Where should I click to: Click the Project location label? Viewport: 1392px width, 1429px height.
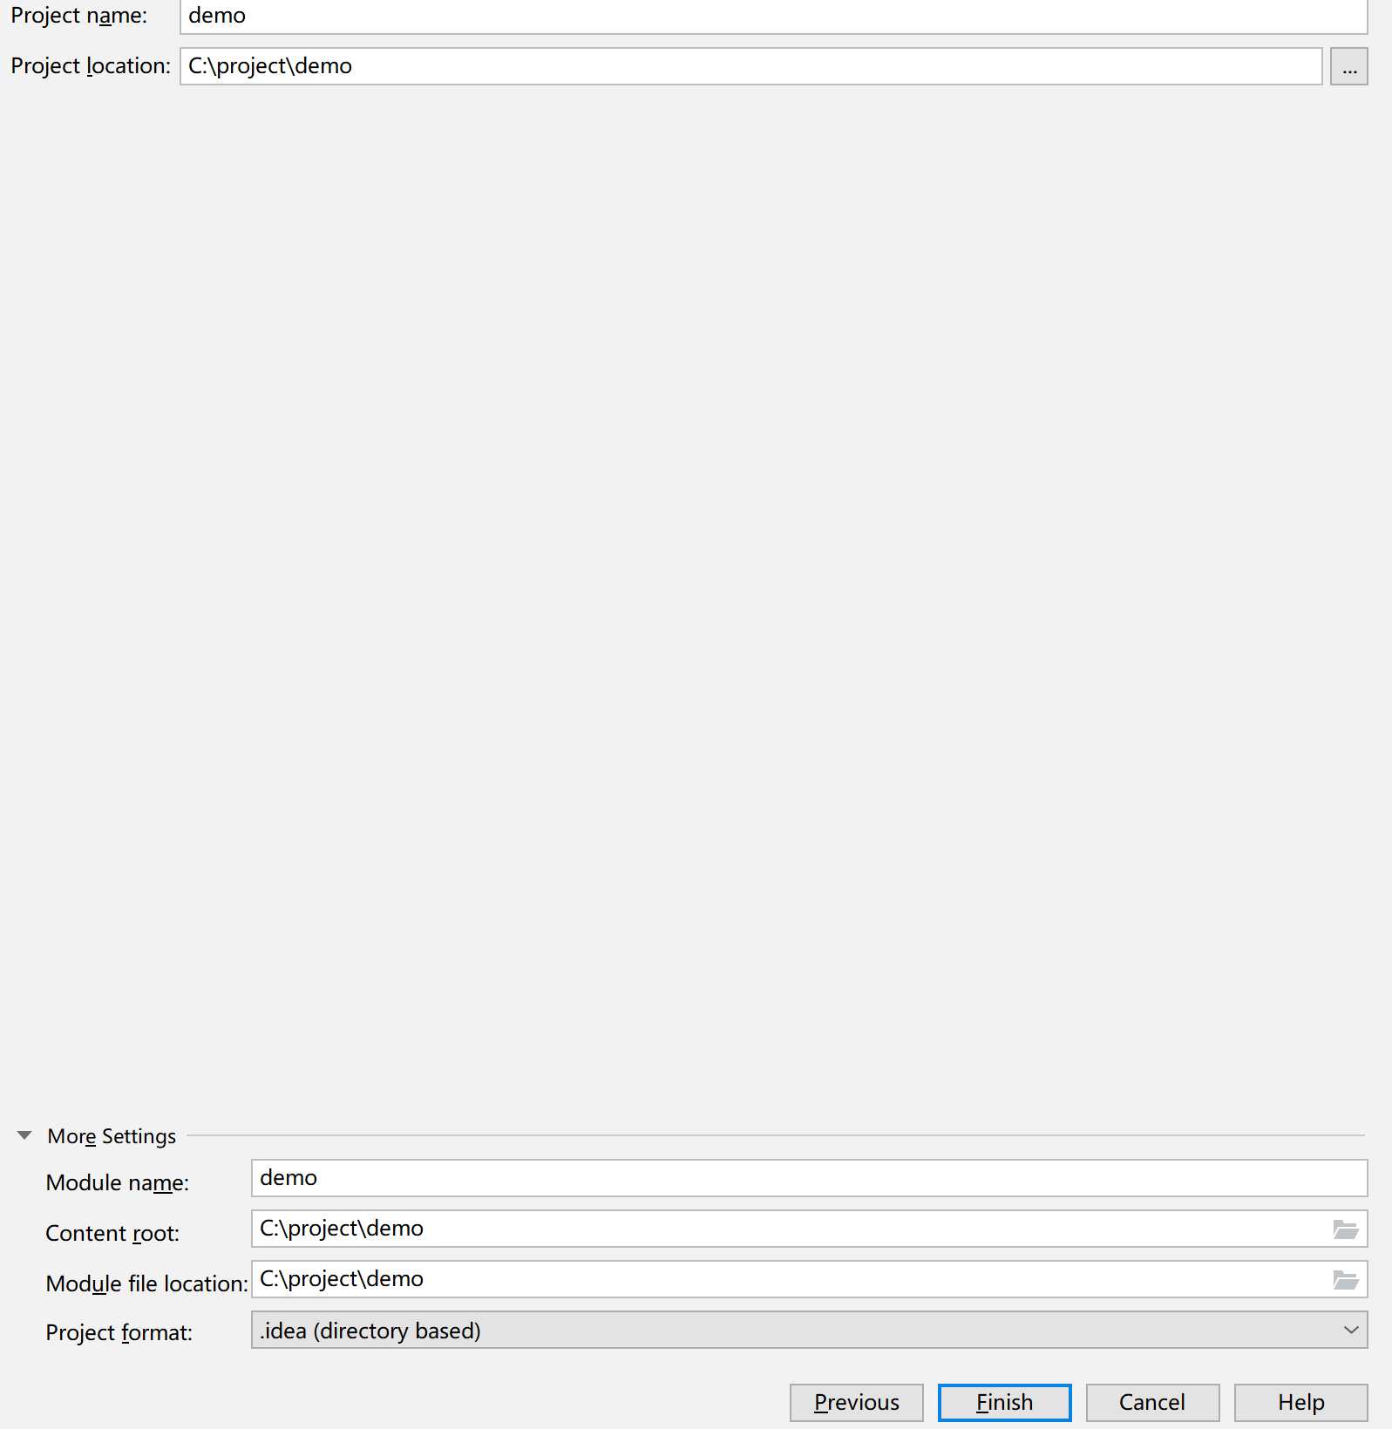pos(91,66)
